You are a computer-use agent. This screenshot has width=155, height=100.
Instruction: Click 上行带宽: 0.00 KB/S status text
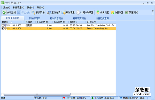(76, 98)
